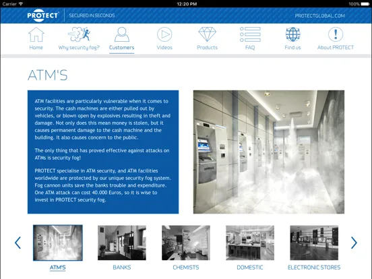Click paragraph starting 'The only thing that has proved'

tap(102, 154)
